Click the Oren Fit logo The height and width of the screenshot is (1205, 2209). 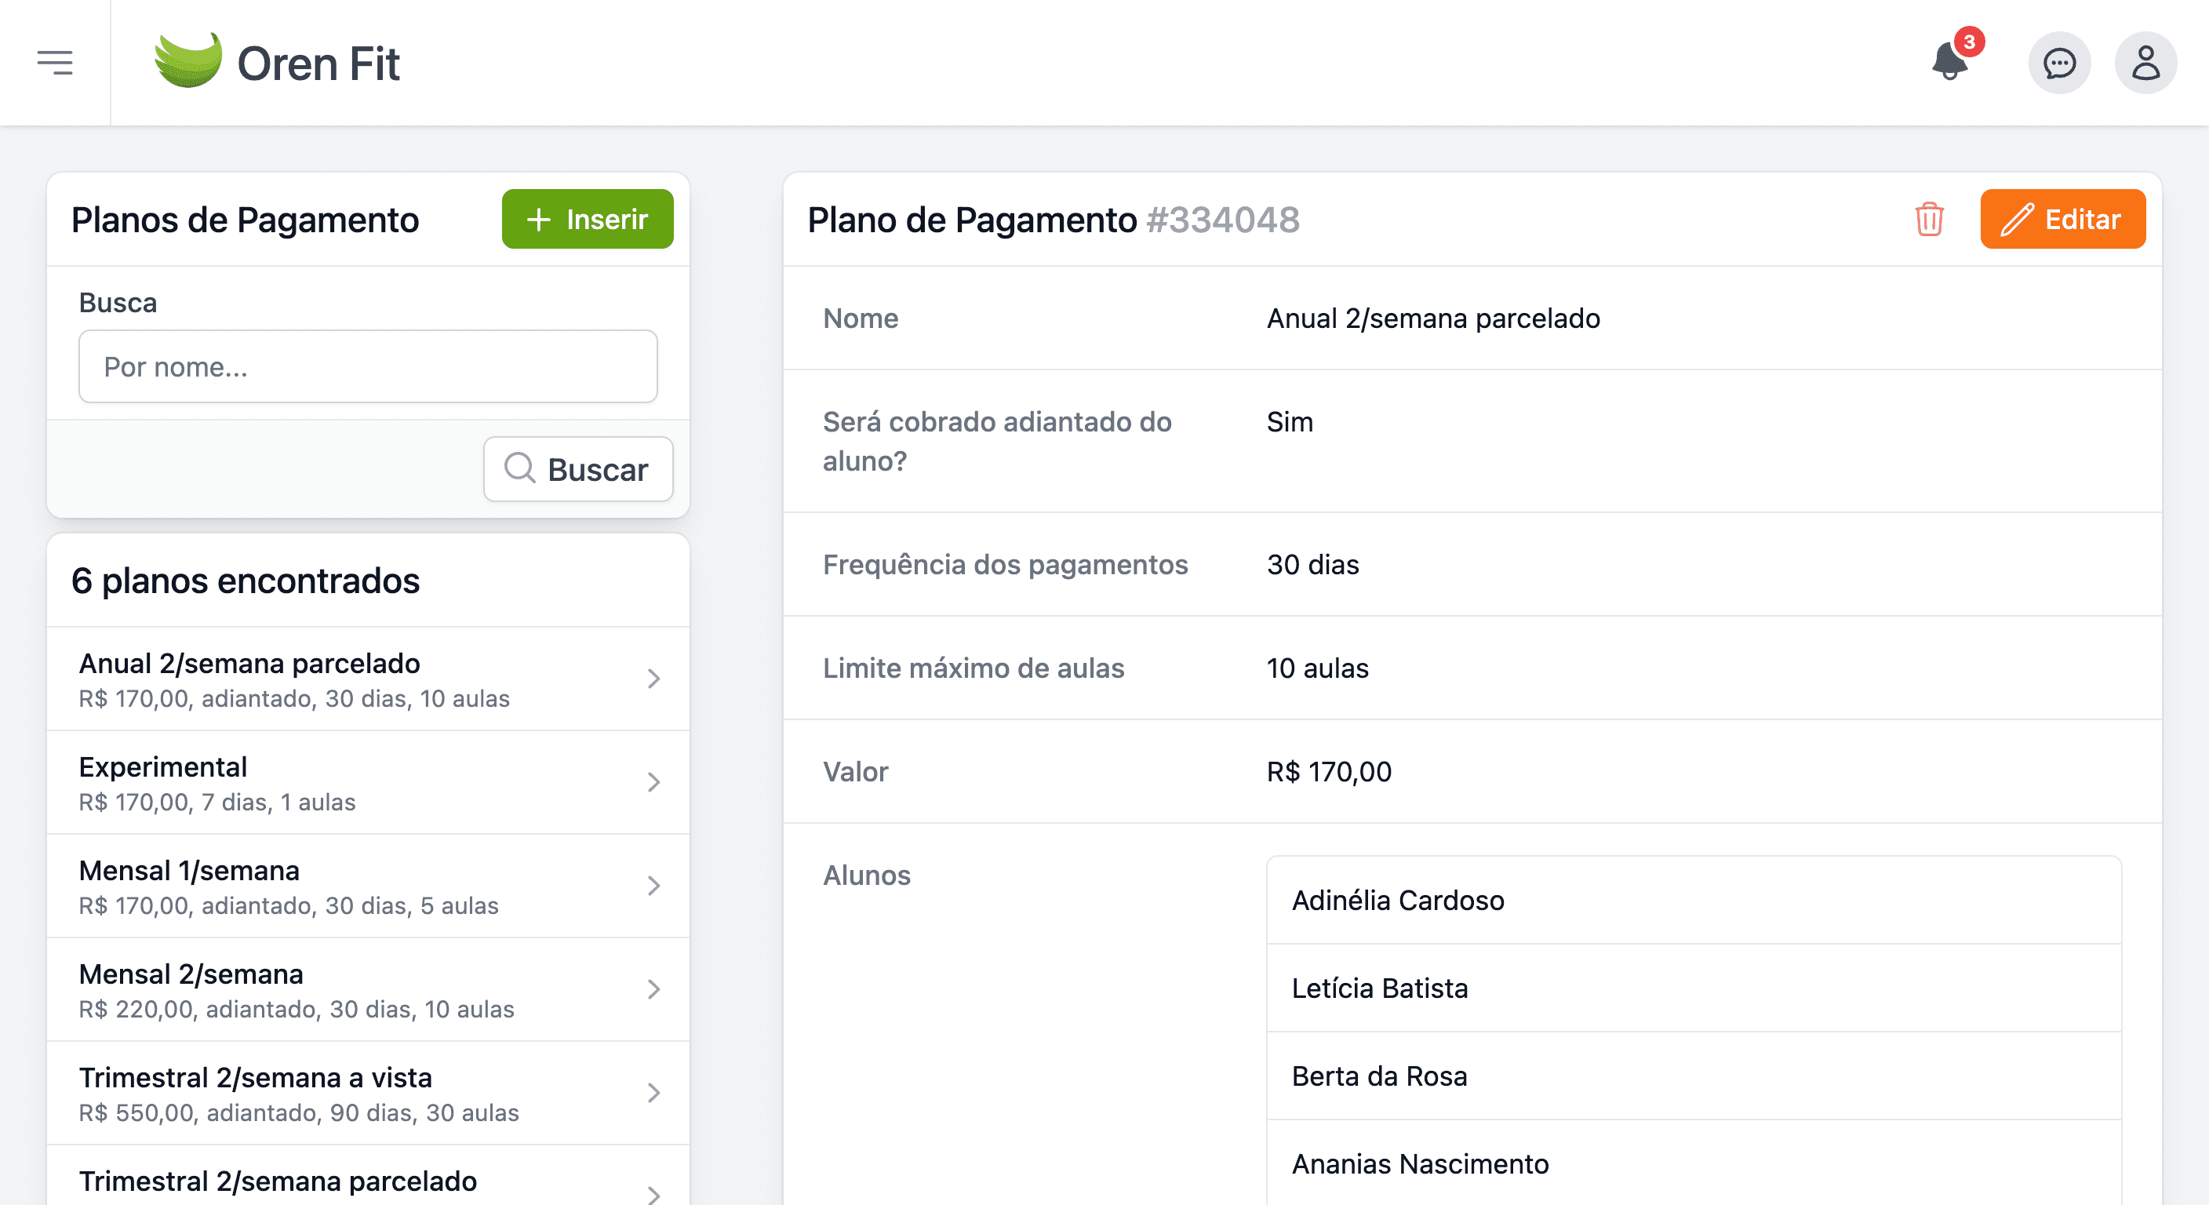click(x=276, y=63)
